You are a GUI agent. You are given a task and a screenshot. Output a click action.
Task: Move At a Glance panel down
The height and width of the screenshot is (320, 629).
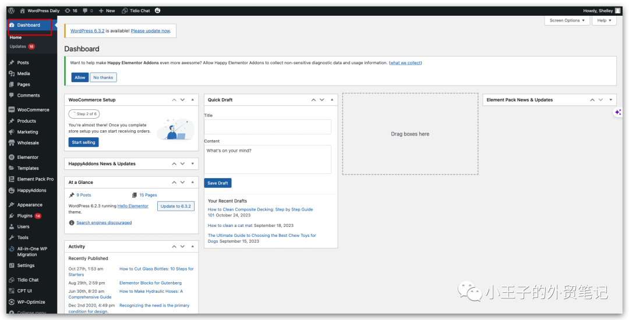point(182,182)
